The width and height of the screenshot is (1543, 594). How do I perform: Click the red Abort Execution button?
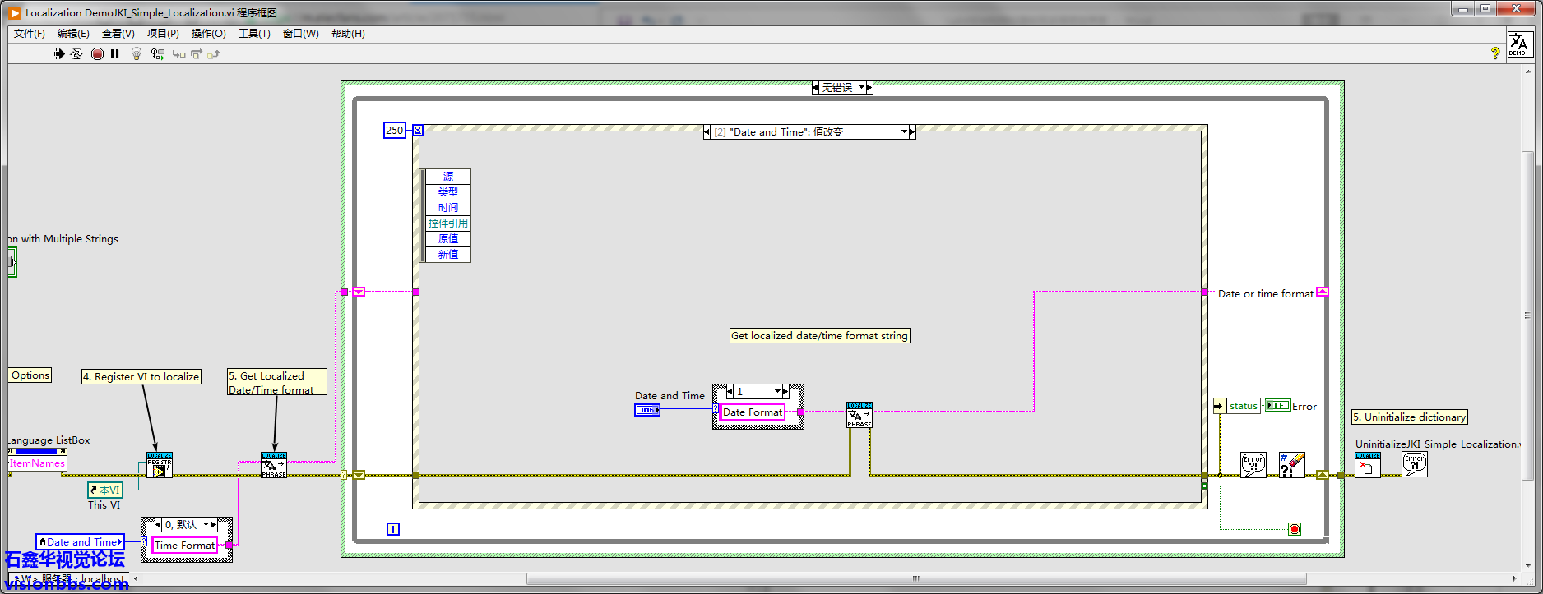tap(97, 54)
